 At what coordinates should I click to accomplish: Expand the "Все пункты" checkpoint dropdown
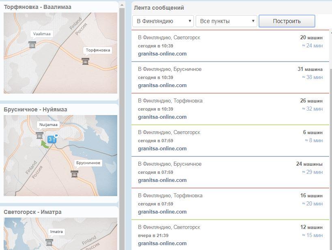tap(226, 21)
